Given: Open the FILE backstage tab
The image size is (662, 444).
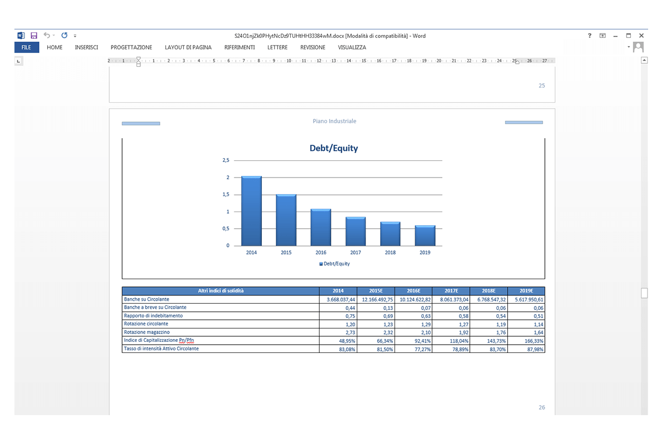Looking at the screenshot, I should coord(27,47).
